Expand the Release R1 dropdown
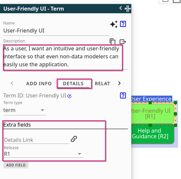This screenshot has height=179, width=181. click(x=44, y=154)
